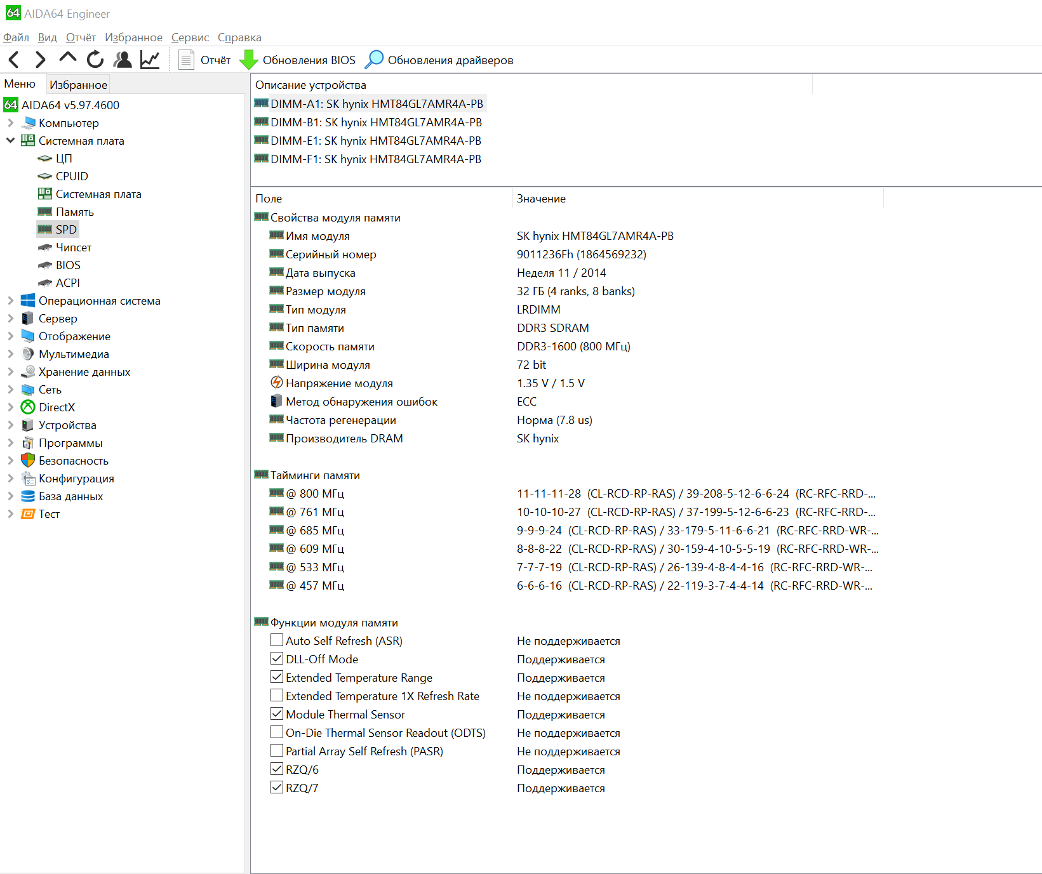Click the report document icon in toolbar
This screenshot has height=874, width=1042.
pyautogui.click(x=186, y=60)
